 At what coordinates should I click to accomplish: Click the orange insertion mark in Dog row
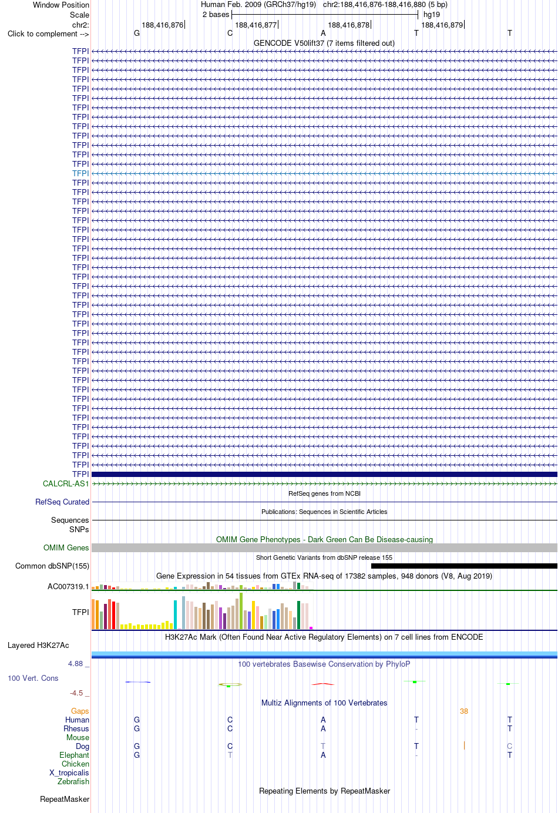[x=464, y=745]
